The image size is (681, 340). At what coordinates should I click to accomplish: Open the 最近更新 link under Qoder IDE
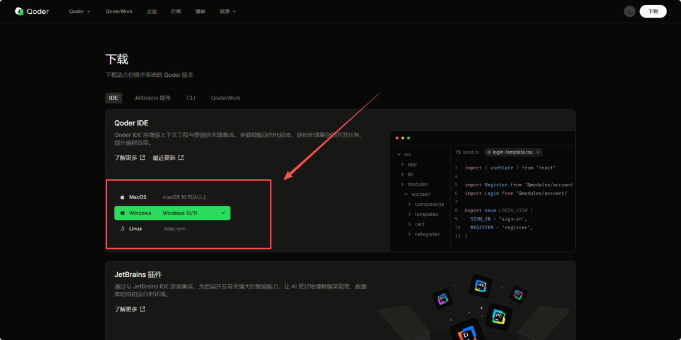168,157
